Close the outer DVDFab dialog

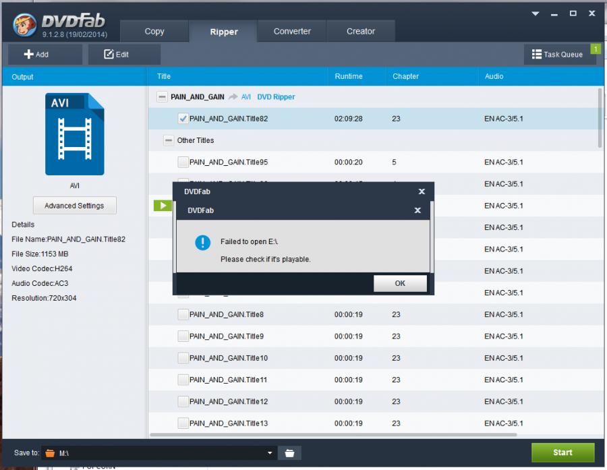(x=422, y=192)
